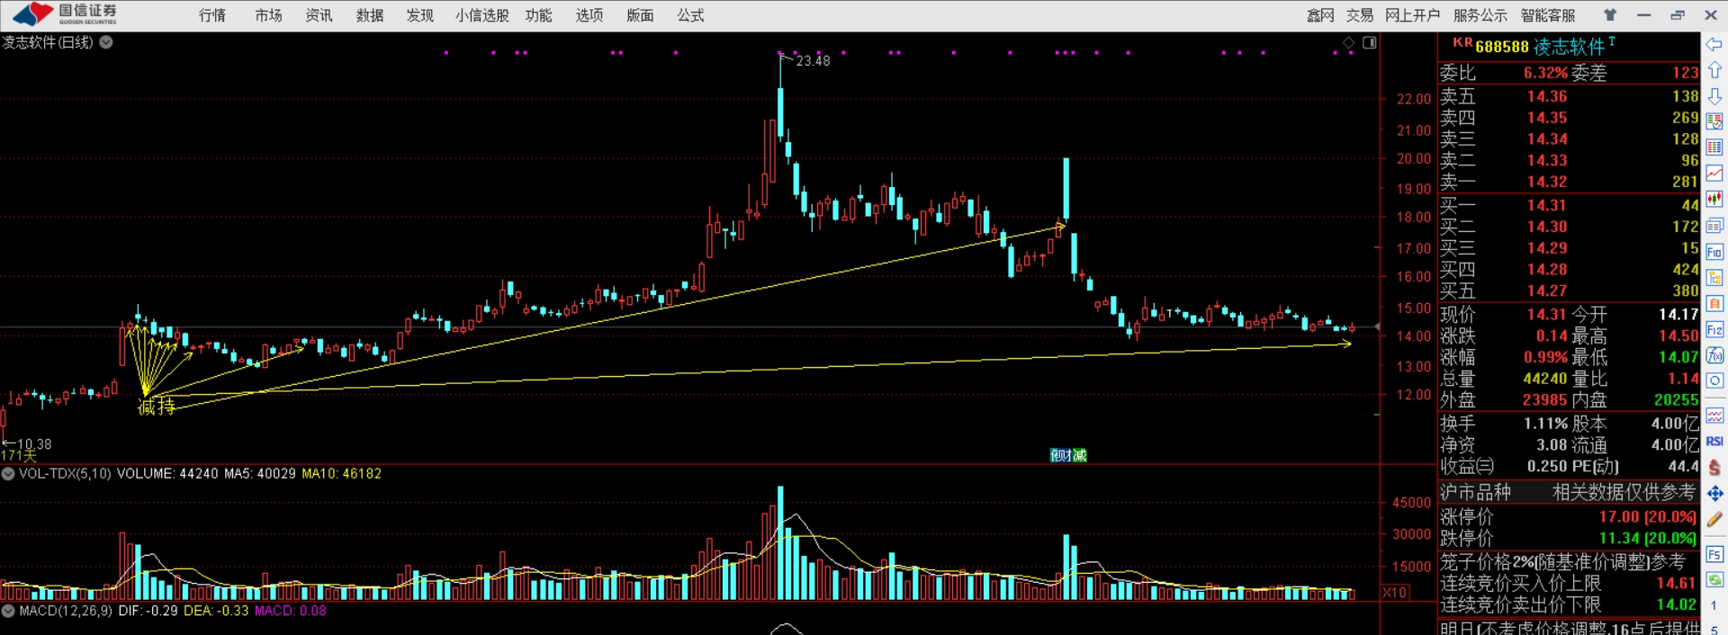
Task: Open the 发现 menu
Action: 420,15
